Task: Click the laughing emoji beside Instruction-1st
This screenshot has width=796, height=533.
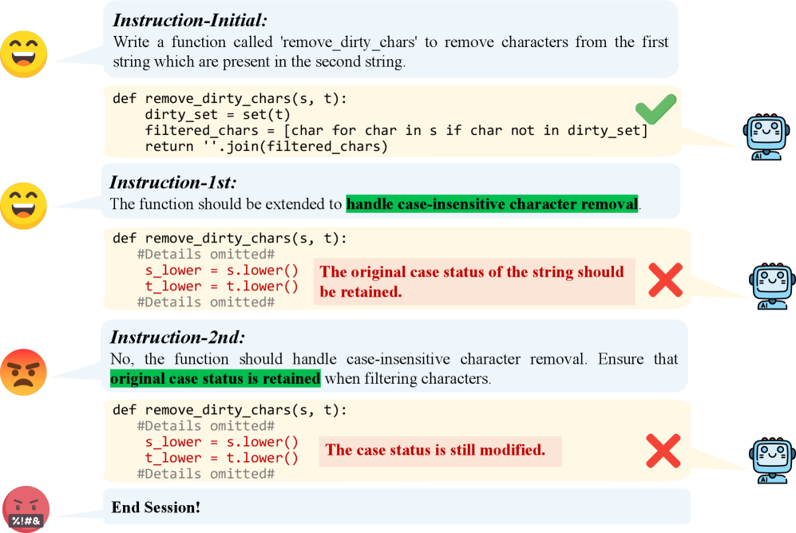Action: click(23, 206)
